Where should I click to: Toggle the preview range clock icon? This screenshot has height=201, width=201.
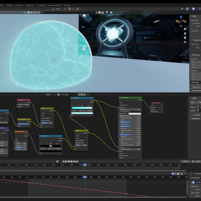(x=193, y=162)
